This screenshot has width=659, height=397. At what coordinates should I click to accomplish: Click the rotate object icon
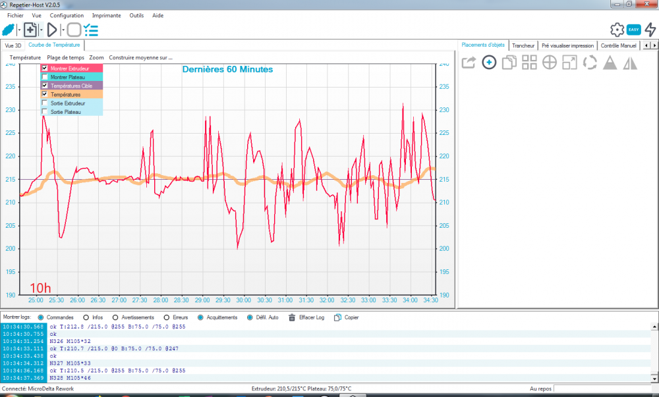590,63
